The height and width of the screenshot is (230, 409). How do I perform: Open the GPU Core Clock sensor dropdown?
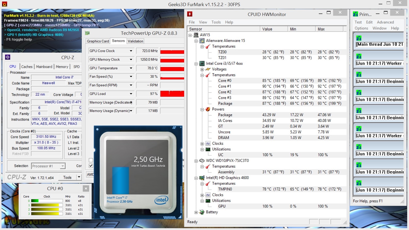[131, 51]
